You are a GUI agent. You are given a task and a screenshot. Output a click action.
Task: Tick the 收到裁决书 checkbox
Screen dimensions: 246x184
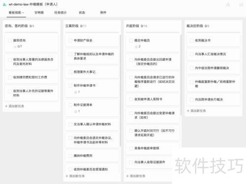191,40
